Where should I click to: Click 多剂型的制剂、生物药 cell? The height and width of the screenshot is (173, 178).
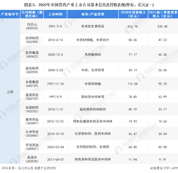click(x=93, y=147)
